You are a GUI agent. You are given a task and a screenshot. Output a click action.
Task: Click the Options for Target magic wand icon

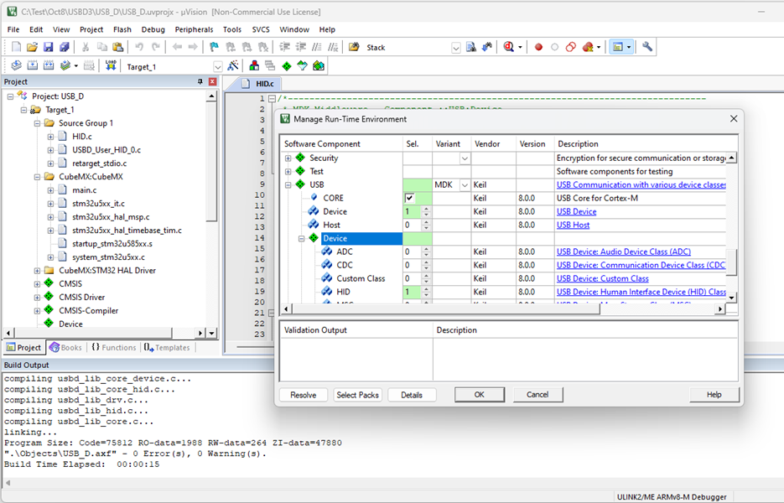tap(232, 66)
